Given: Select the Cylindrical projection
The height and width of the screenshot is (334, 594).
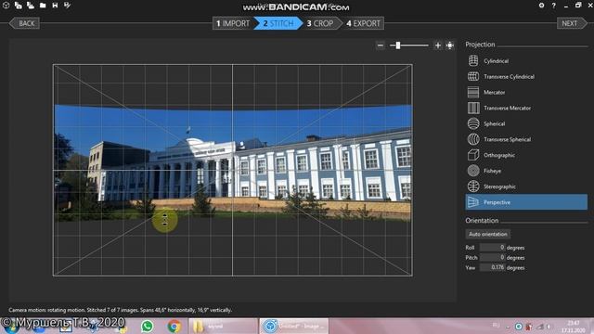Looking at the screenshot, I should click(526, 60).
